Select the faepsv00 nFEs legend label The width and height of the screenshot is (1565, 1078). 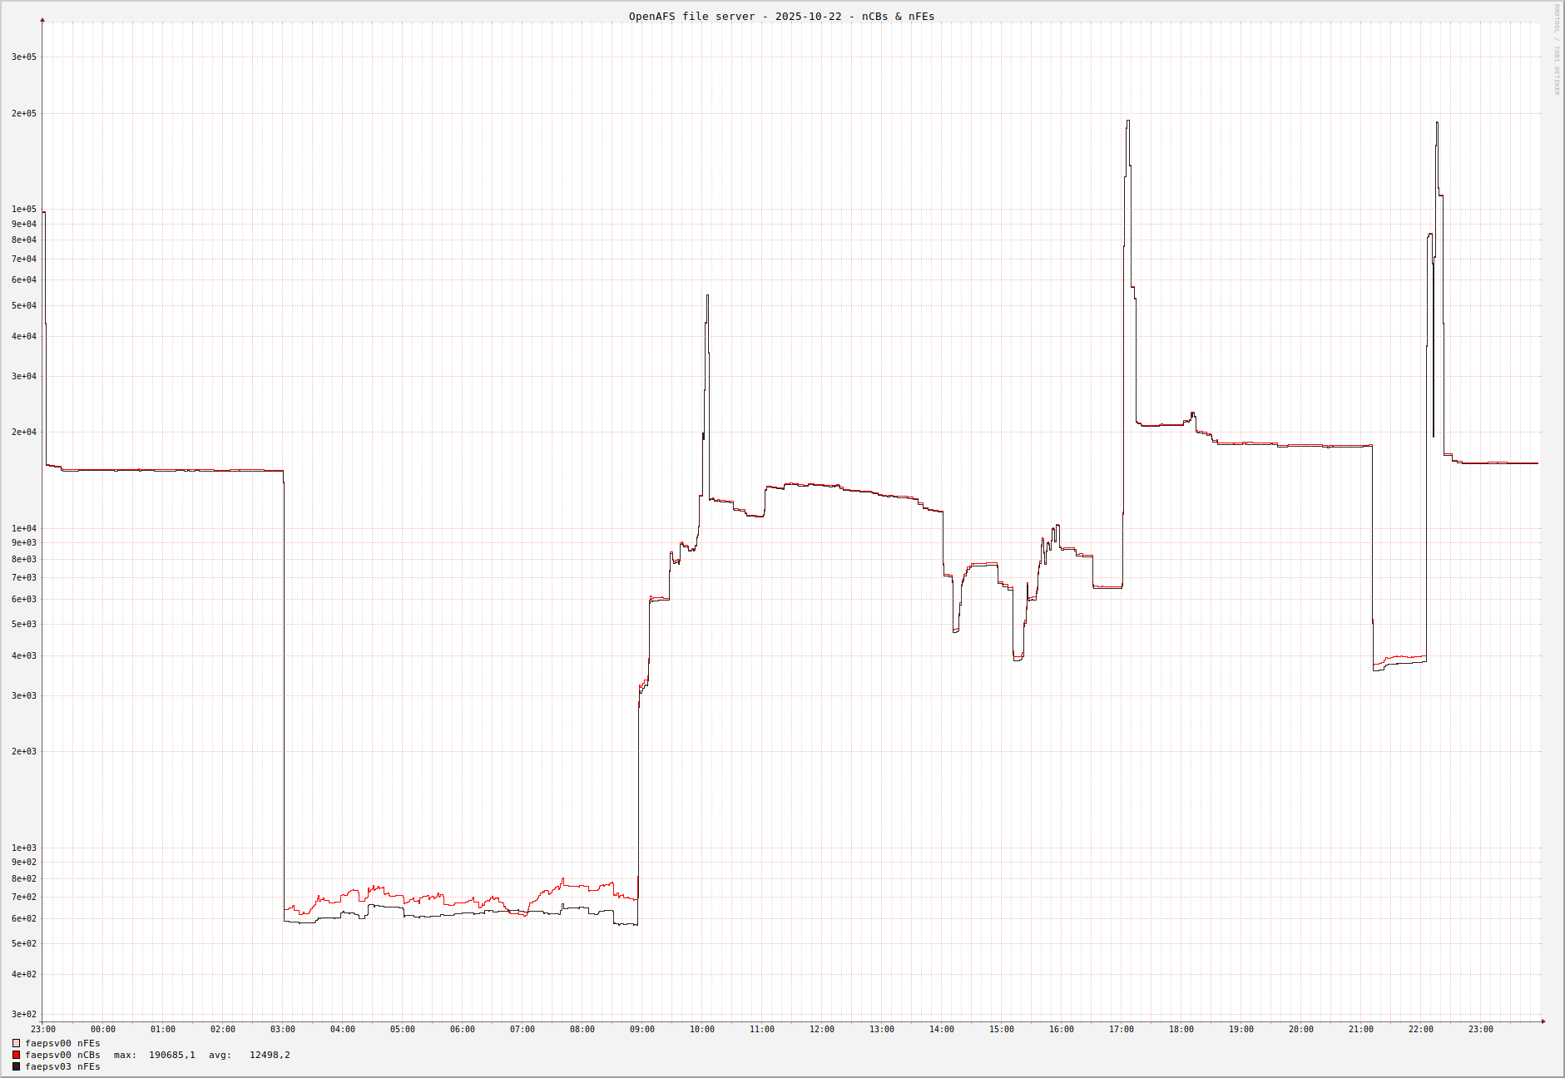(62, 1043)
